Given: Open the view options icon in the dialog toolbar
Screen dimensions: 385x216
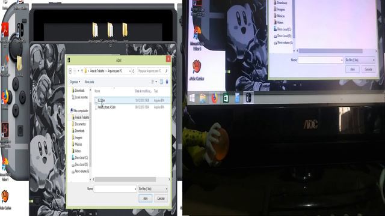Looking at the screenshot, I should 153,82.
